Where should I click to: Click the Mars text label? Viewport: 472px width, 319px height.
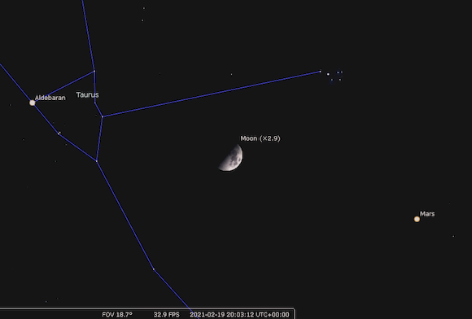click(x=427, y=214)
